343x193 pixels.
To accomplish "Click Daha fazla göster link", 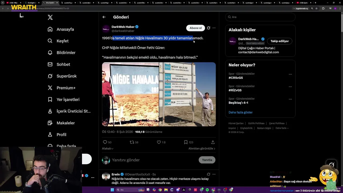I will (240, 112).
